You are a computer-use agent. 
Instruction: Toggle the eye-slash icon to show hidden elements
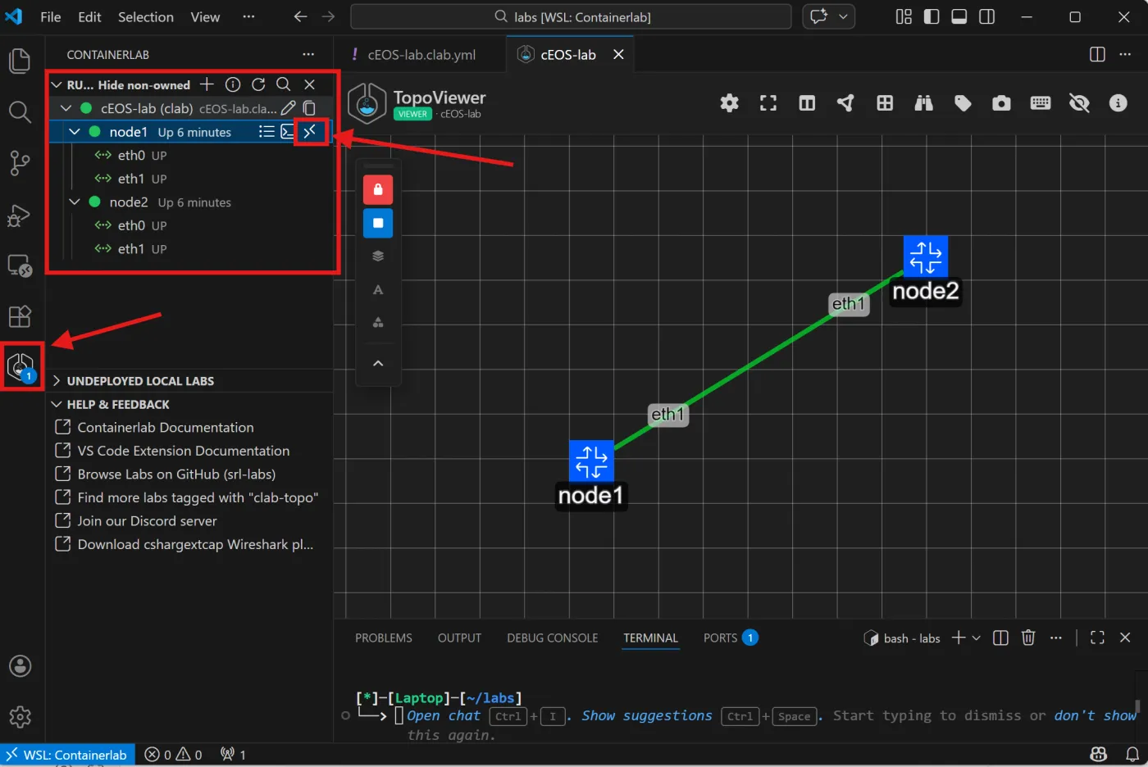click(x=1079, y=103)
